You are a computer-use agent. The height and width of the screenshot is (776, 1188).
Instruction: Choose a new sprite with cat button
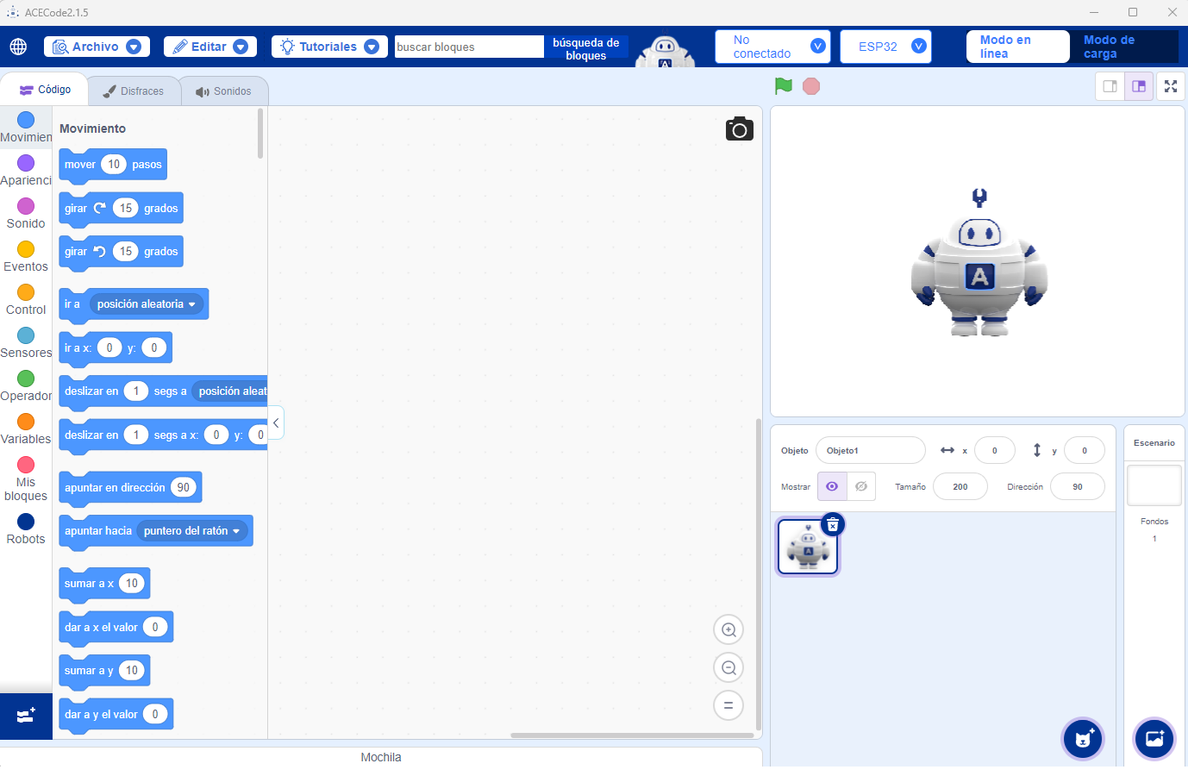tap(1083, 739)
